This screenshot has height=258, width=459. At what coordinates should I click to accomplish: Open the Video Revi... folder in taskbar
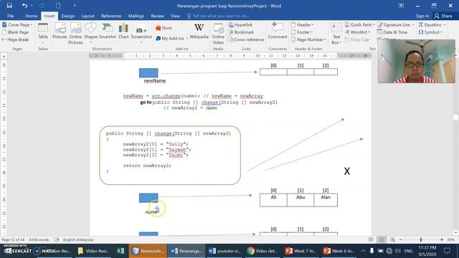point(94,251)
